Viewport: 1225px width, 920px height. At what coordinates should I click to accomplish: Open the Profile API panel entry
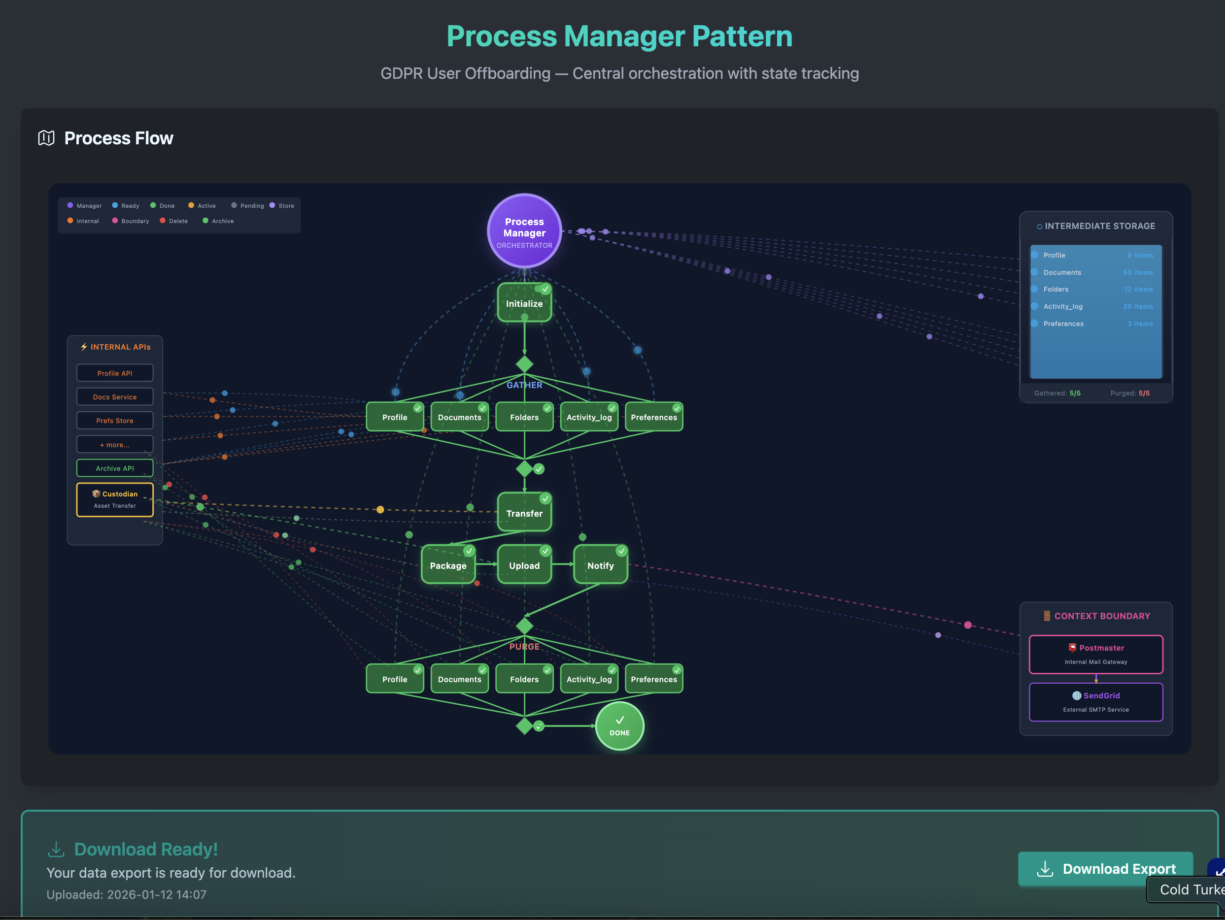point(115,372)
